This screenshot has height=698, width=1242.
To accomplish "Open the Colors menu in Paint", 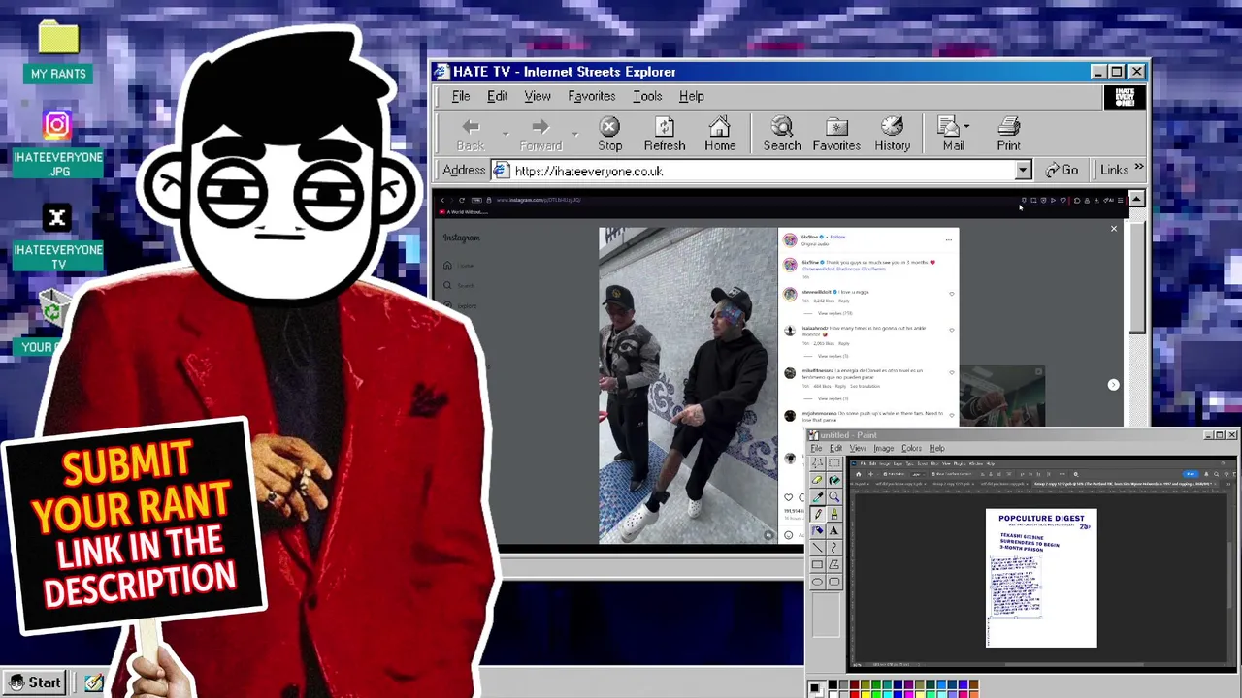I will 911,448.
